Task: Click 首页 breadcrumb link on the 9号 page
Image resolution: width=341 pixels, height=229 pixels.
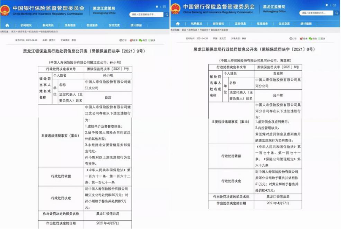Action: pos(13,31)
